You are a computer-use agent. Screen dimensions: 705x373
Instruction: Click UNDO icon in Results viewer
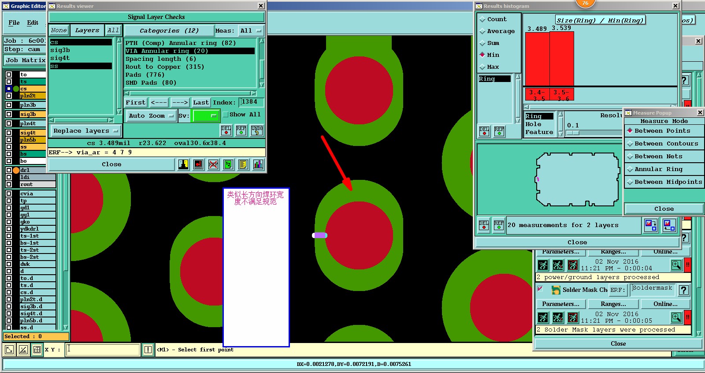[x=257, y=131]
